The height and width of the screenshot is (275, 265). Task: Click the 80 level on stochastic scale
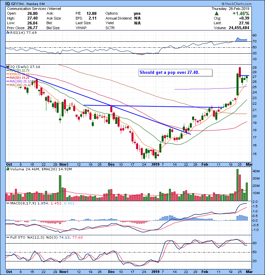coord(254,243)
